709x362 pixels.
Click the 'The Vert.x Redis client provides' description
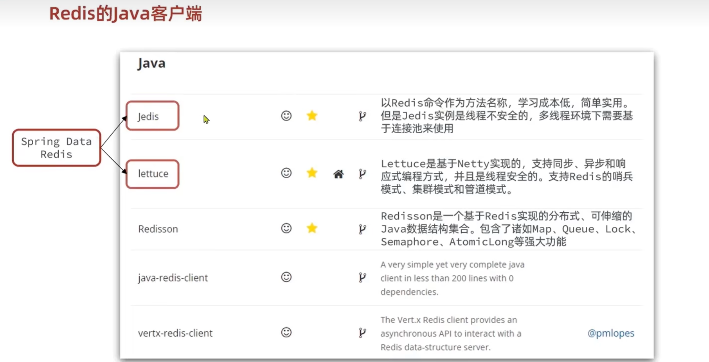click(451, 333)
